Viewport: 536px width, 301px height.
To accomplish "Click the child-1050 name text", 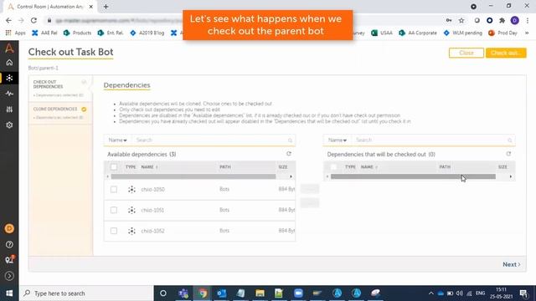I will click(x=152, y=190).
